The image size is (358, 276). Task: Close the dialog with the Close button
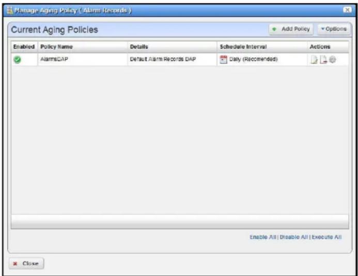coord(26,264)
